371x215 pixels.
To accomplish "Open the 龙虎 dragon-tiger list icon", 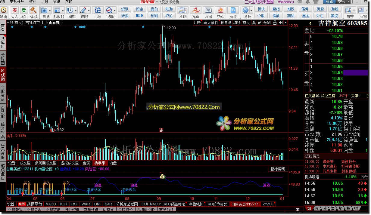I will (x=196, y=11).
